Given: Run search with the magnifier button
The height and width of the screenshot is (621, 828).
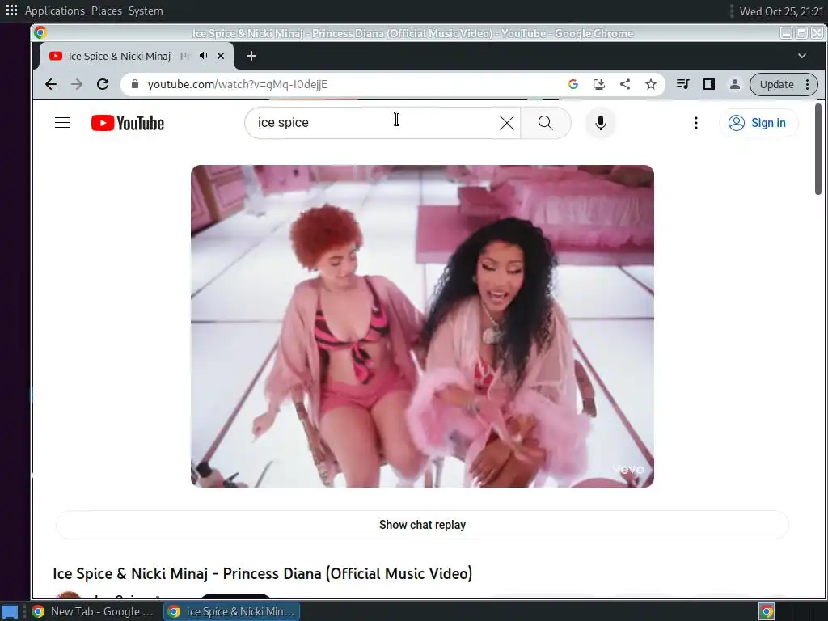Looking at the screenshot, I should (x=546, y=123).
